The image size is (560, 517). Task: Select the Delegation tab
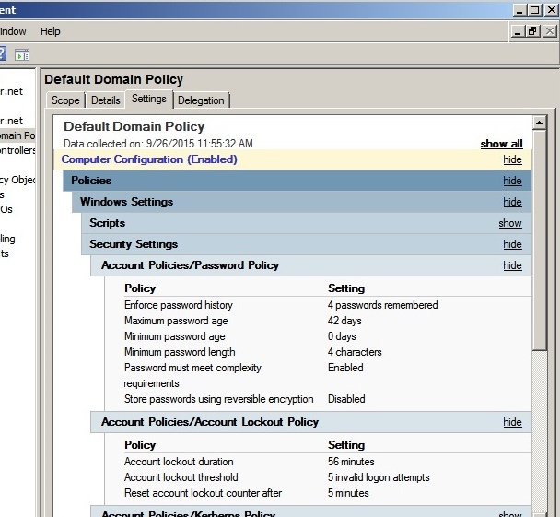[201, 100]
